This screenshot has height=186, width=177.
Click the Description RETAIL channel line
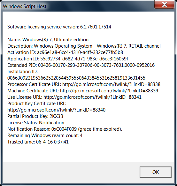[x=84, y=46]
